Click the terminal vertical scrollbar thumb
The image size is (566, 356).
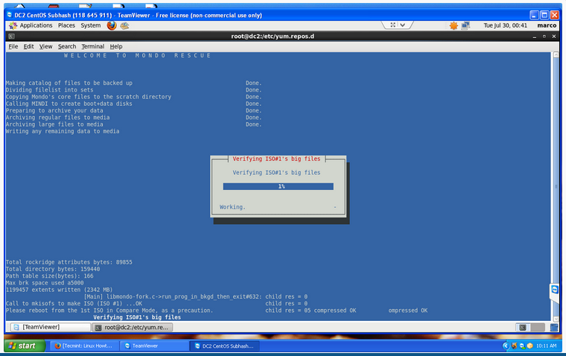pyautogui.click(x=556, y=187)
